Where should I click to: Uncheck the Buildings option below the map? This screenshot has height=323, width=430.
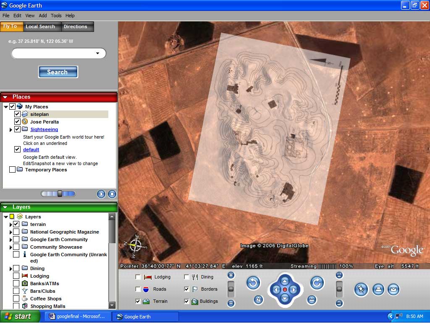coord(186,301)
